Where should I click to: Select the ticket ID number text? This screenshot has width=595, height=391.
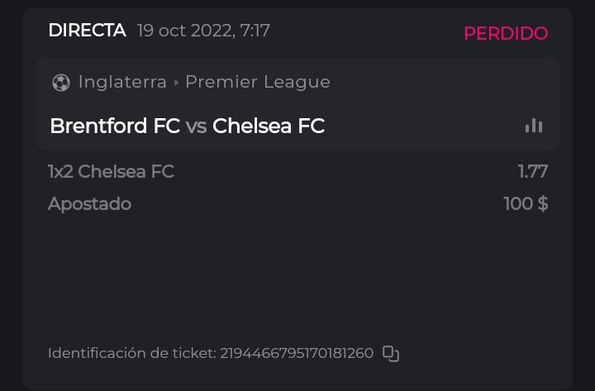tap(297, 353)
